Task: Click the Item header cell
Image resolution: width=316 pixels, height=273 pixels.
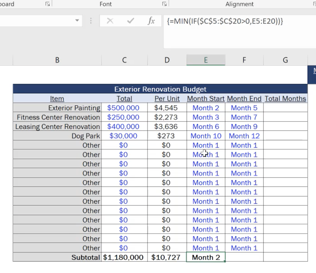Action: tap(57, 98)
